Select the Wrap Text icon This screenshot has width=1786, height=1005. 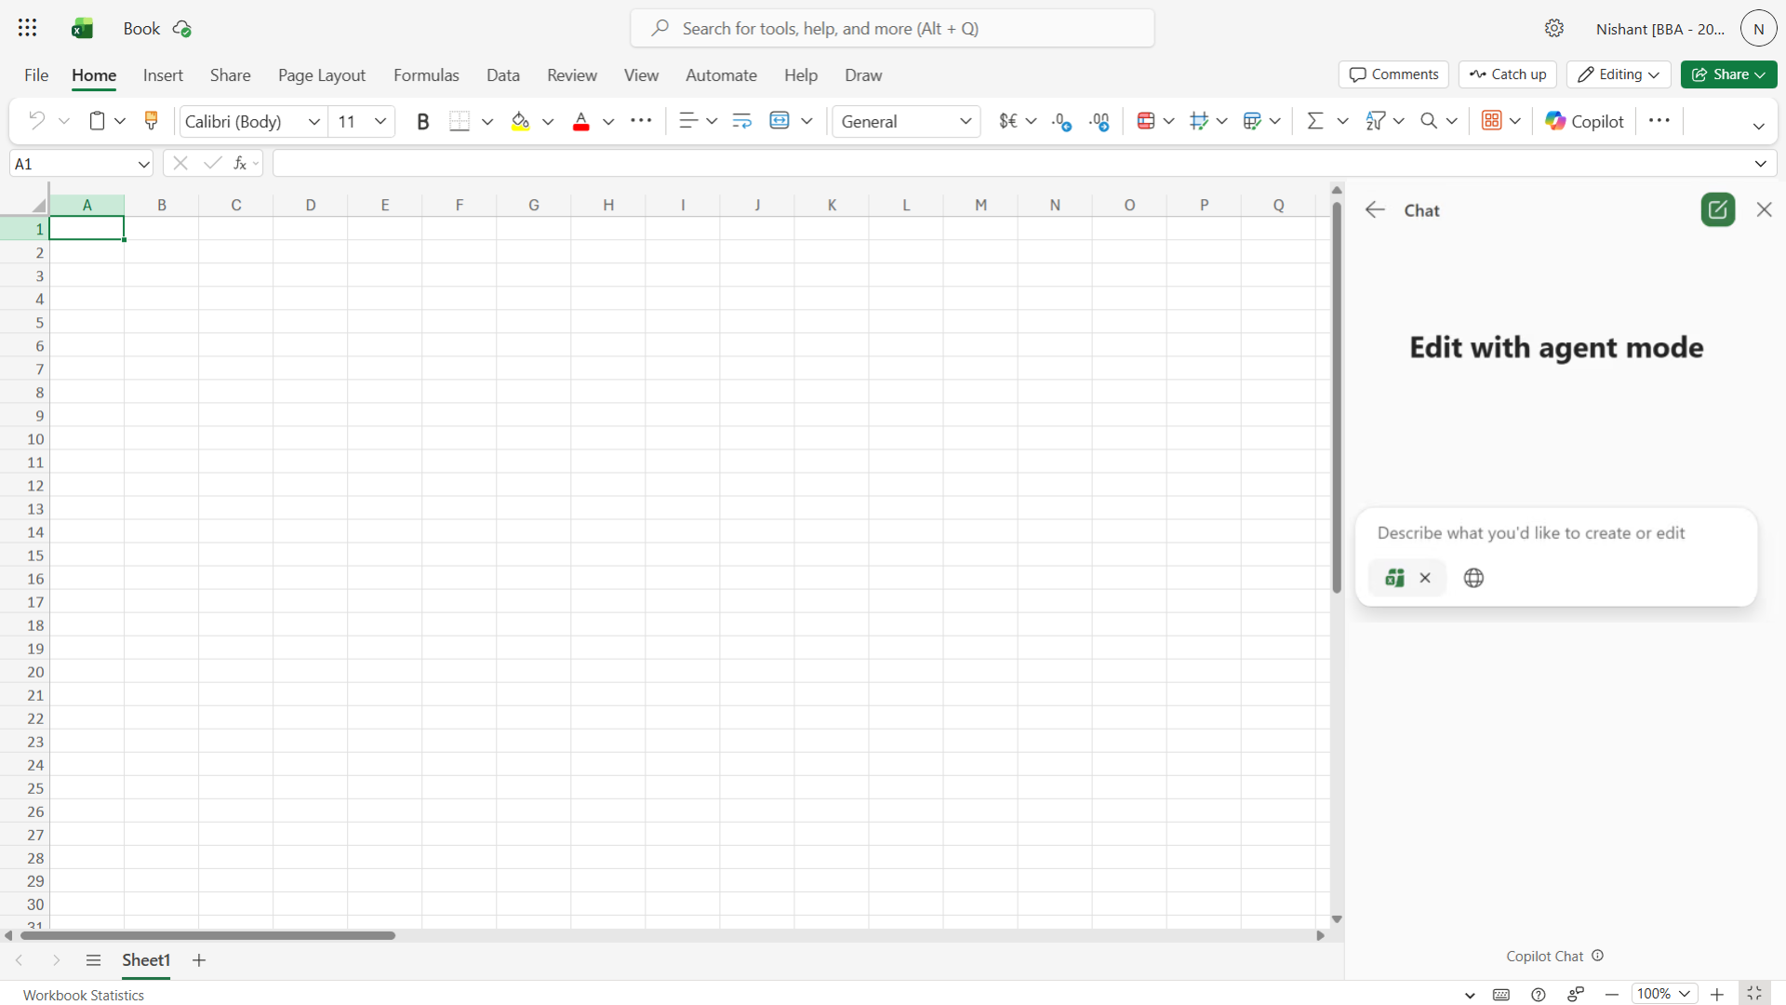click(741, 121)
